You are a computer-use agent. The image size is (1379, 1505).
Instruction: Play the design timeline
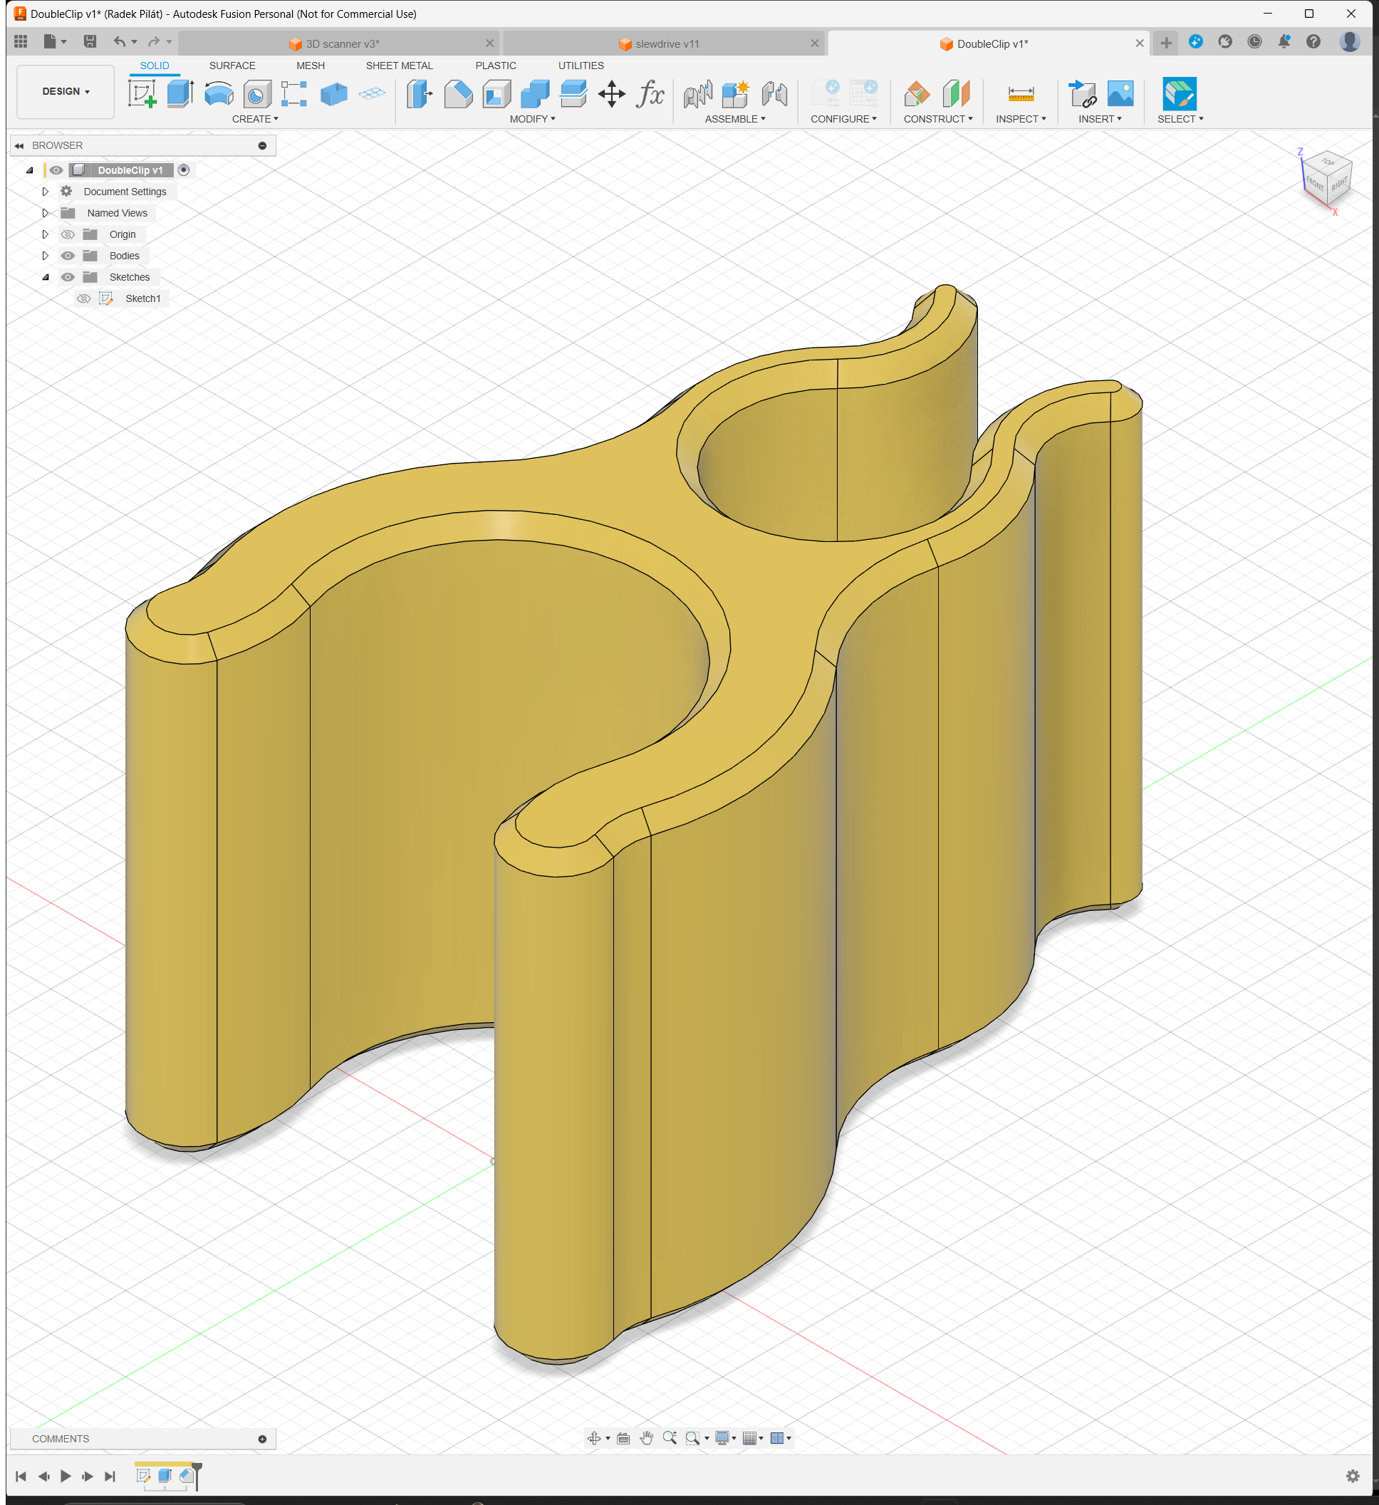click(66, 1476)
